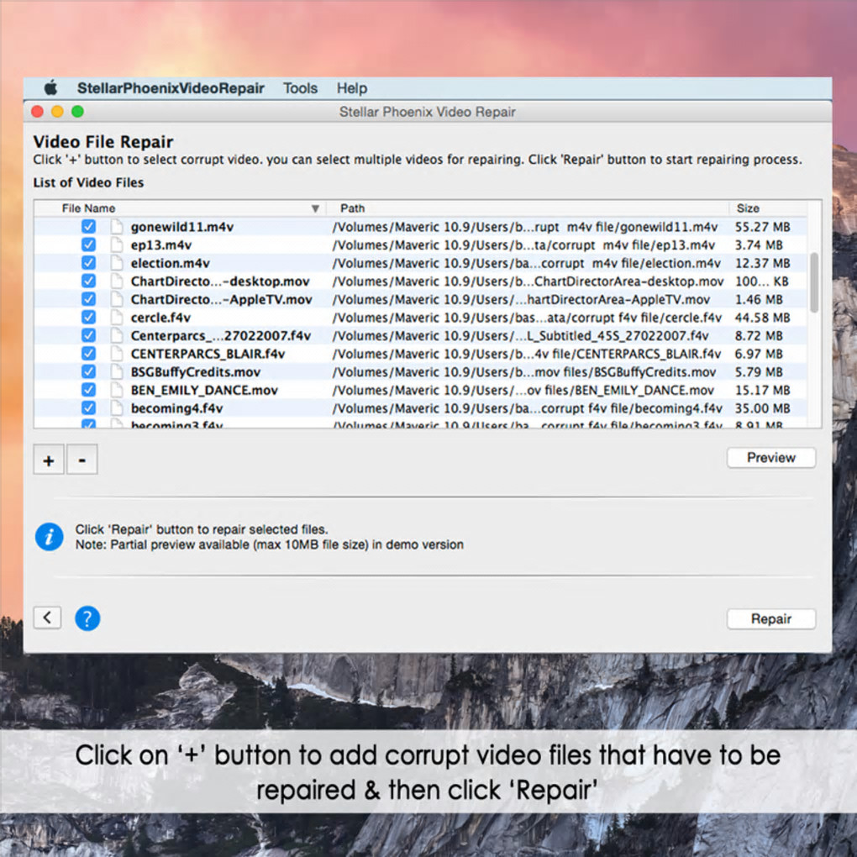Select the ep13.m4v file name

[x=160, y=244]
